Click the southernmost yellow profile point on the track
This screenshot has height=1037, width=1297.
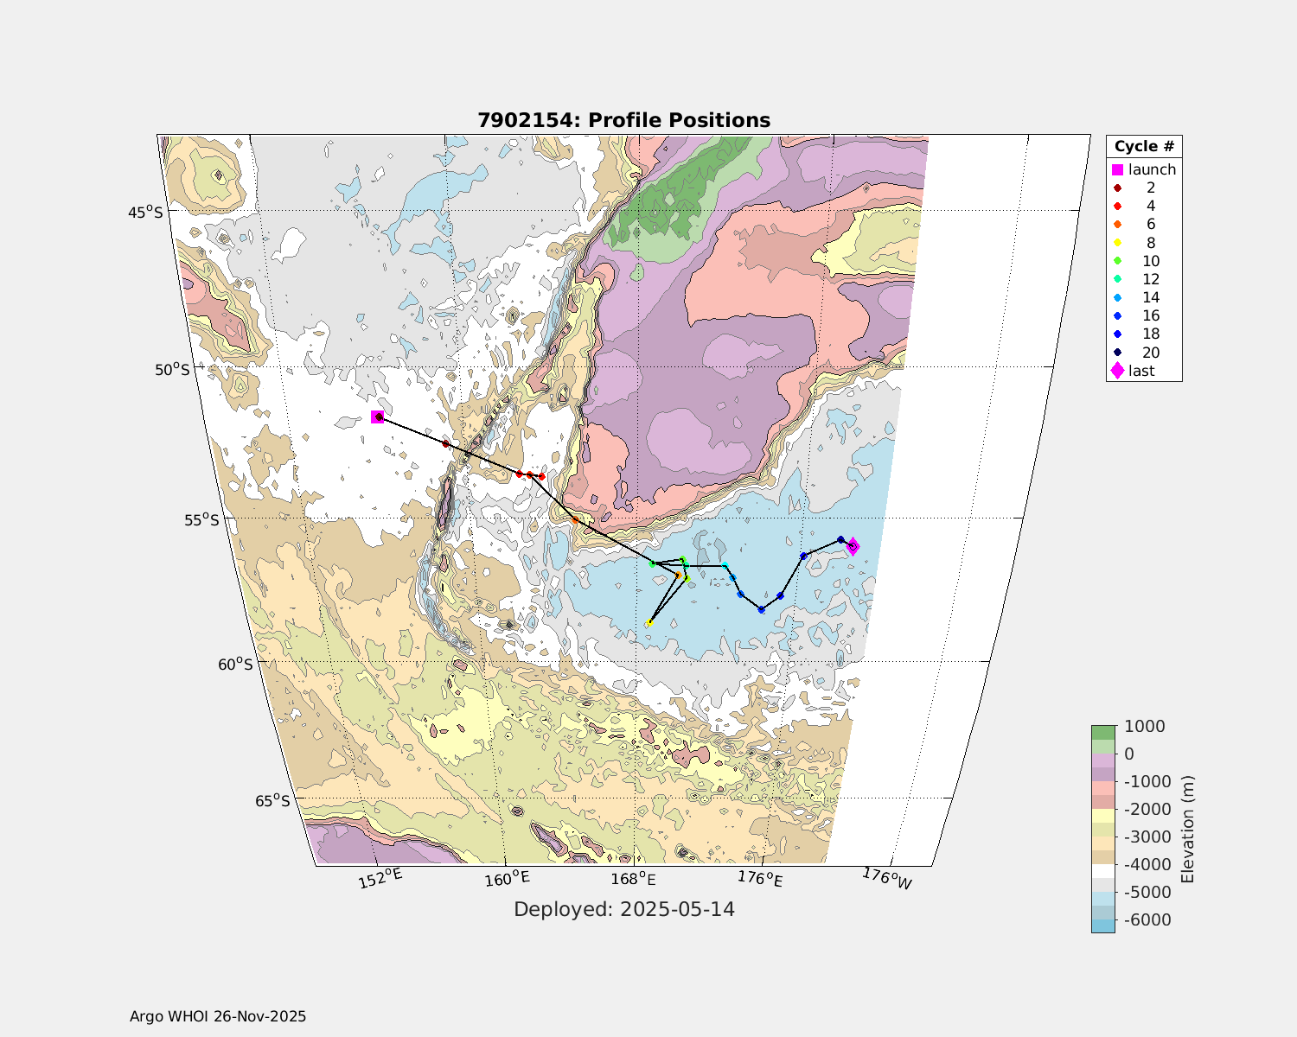click(x=648, y=623)
